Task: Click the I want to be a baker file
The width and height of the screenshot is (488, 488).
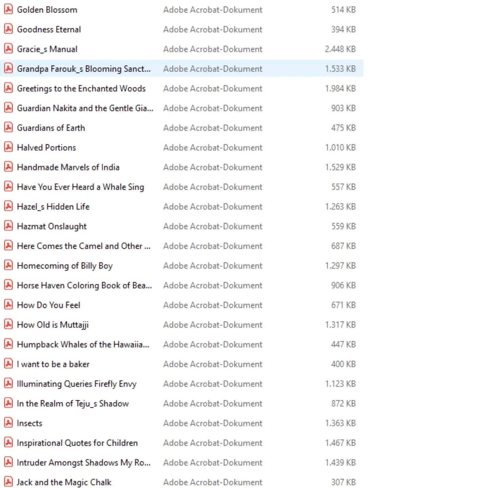Action: 53,364
